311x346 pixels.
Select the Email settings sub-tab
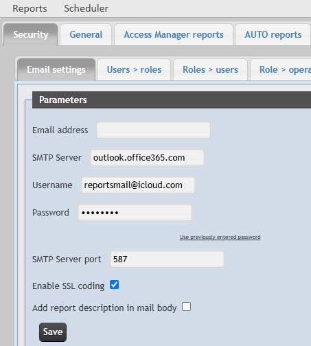[56, 69]
